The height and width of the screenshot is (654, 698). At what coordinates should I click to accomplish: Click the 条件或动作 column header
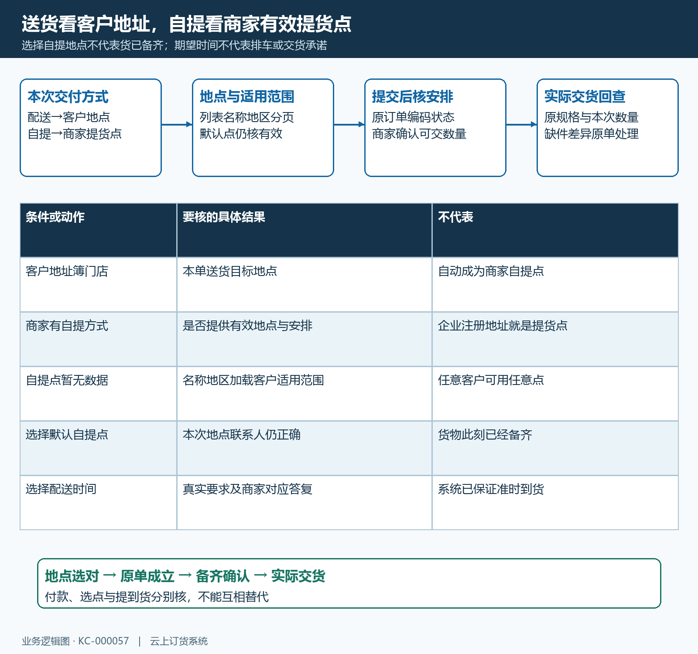99,230
